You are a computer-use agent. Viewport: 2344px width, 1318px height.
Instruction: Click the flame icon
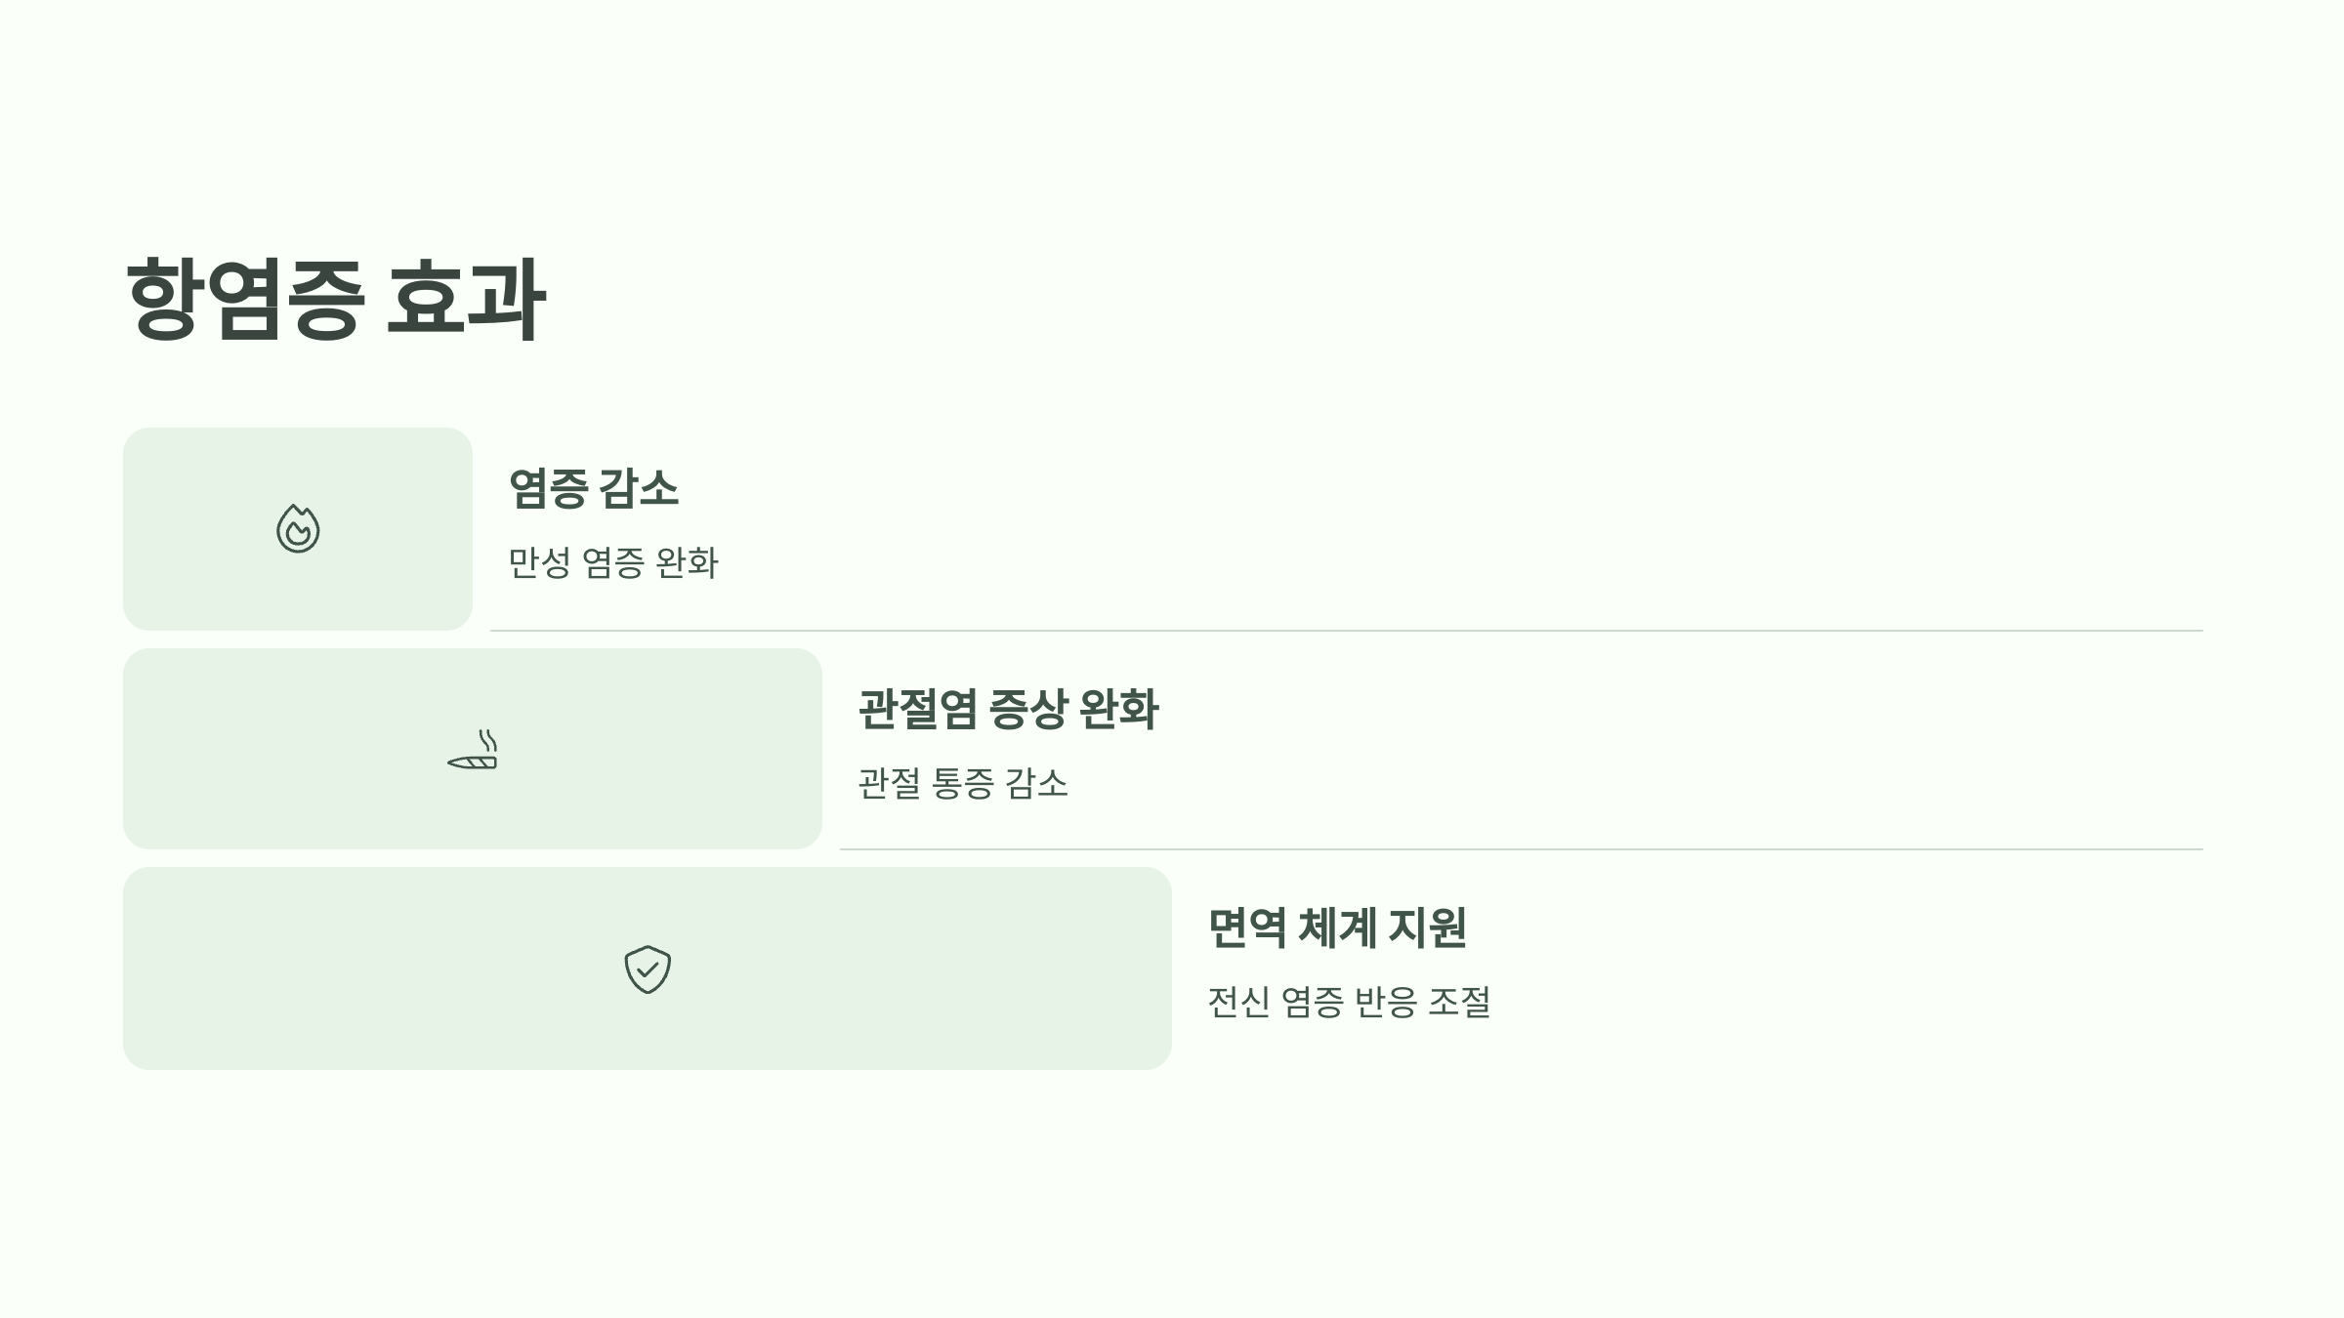298,528
